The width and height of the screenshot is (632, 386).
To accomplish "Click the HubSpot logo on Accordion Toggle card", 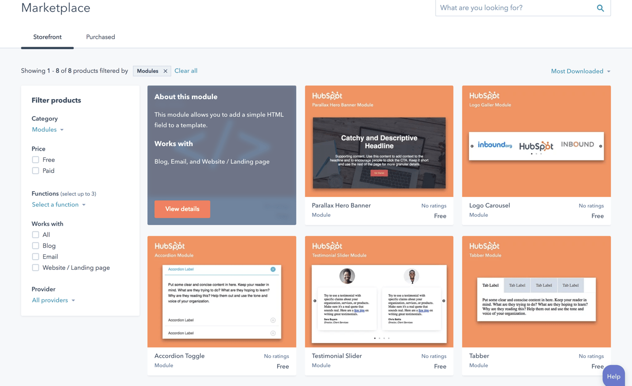I will [170, 246].
